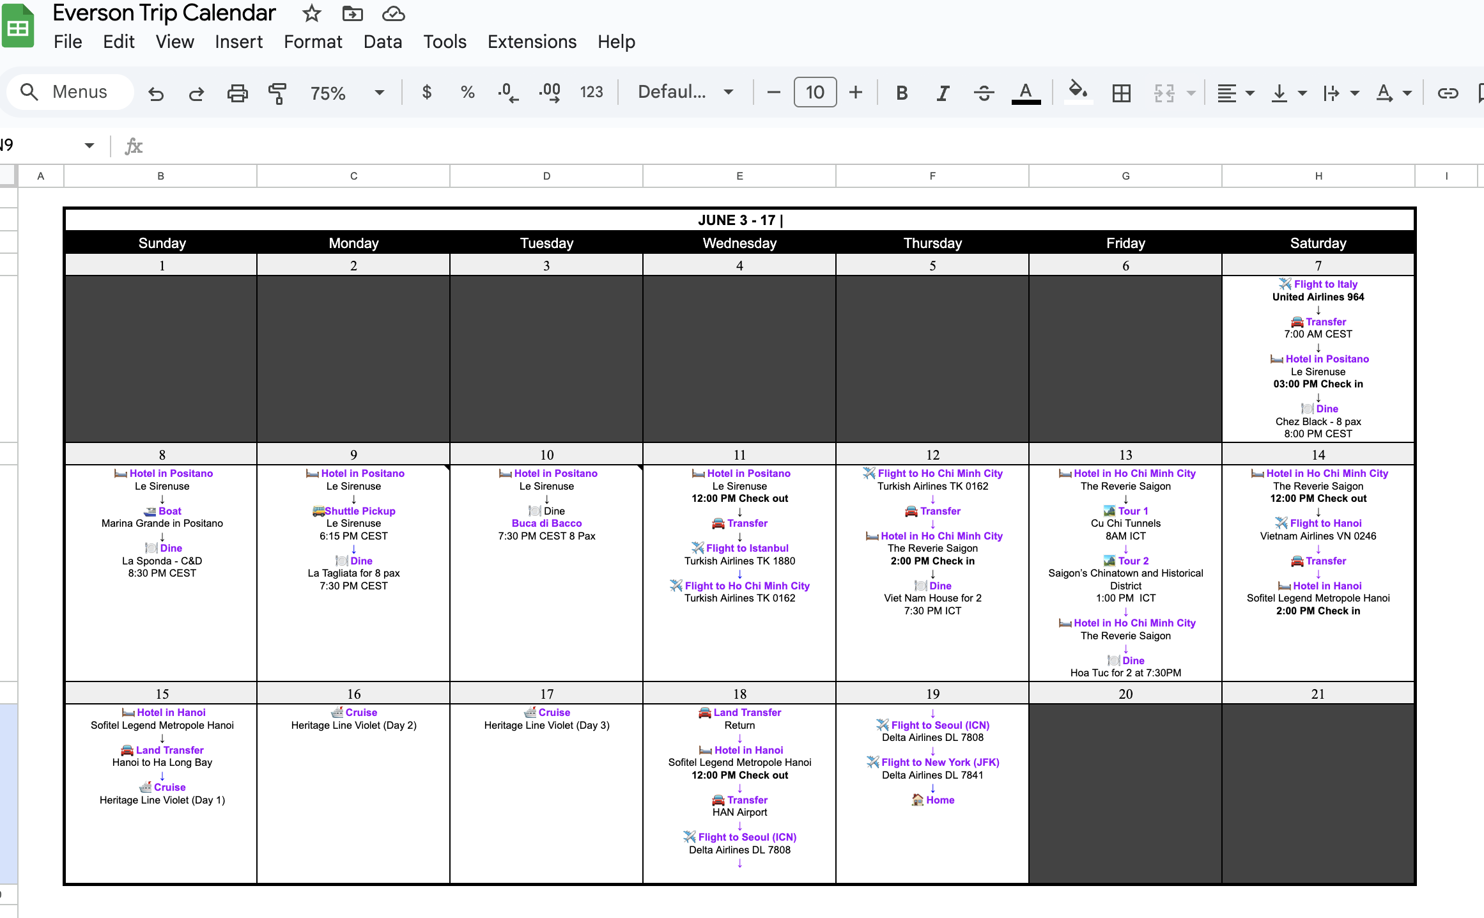Select column H header

pyautogui.click(x=1318, y=176)
